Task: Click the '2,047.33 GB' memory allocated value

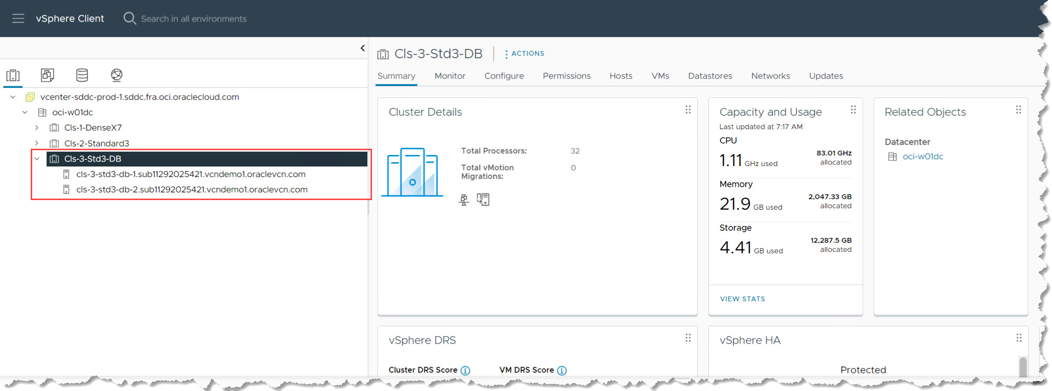Action: tap(830, 197)
